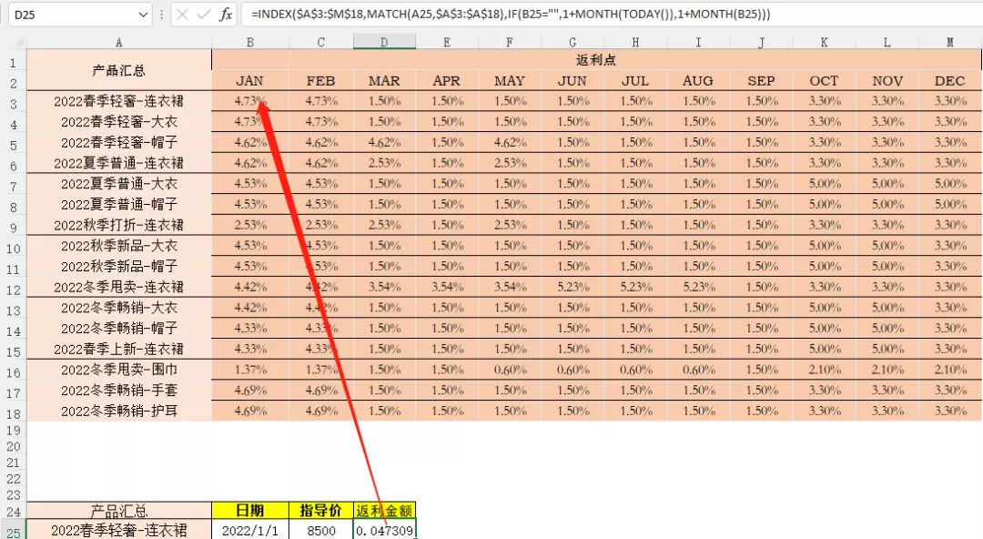Click 围巾 row's 0.60% in MAY column
The width and height of the screenshot is (983, 539).
point(509,370)
